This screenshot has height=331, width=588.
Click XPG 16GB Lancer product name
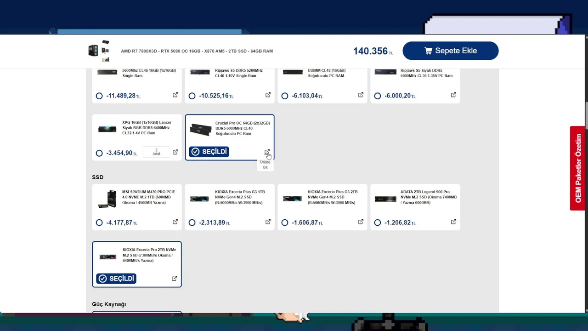click(147, 128)
